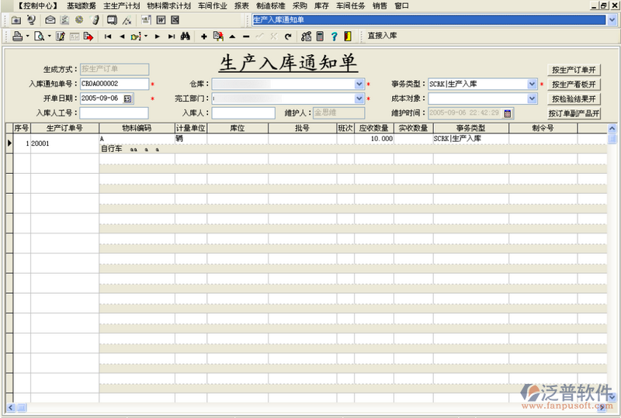Go to the first record arrow

(108, 36)
